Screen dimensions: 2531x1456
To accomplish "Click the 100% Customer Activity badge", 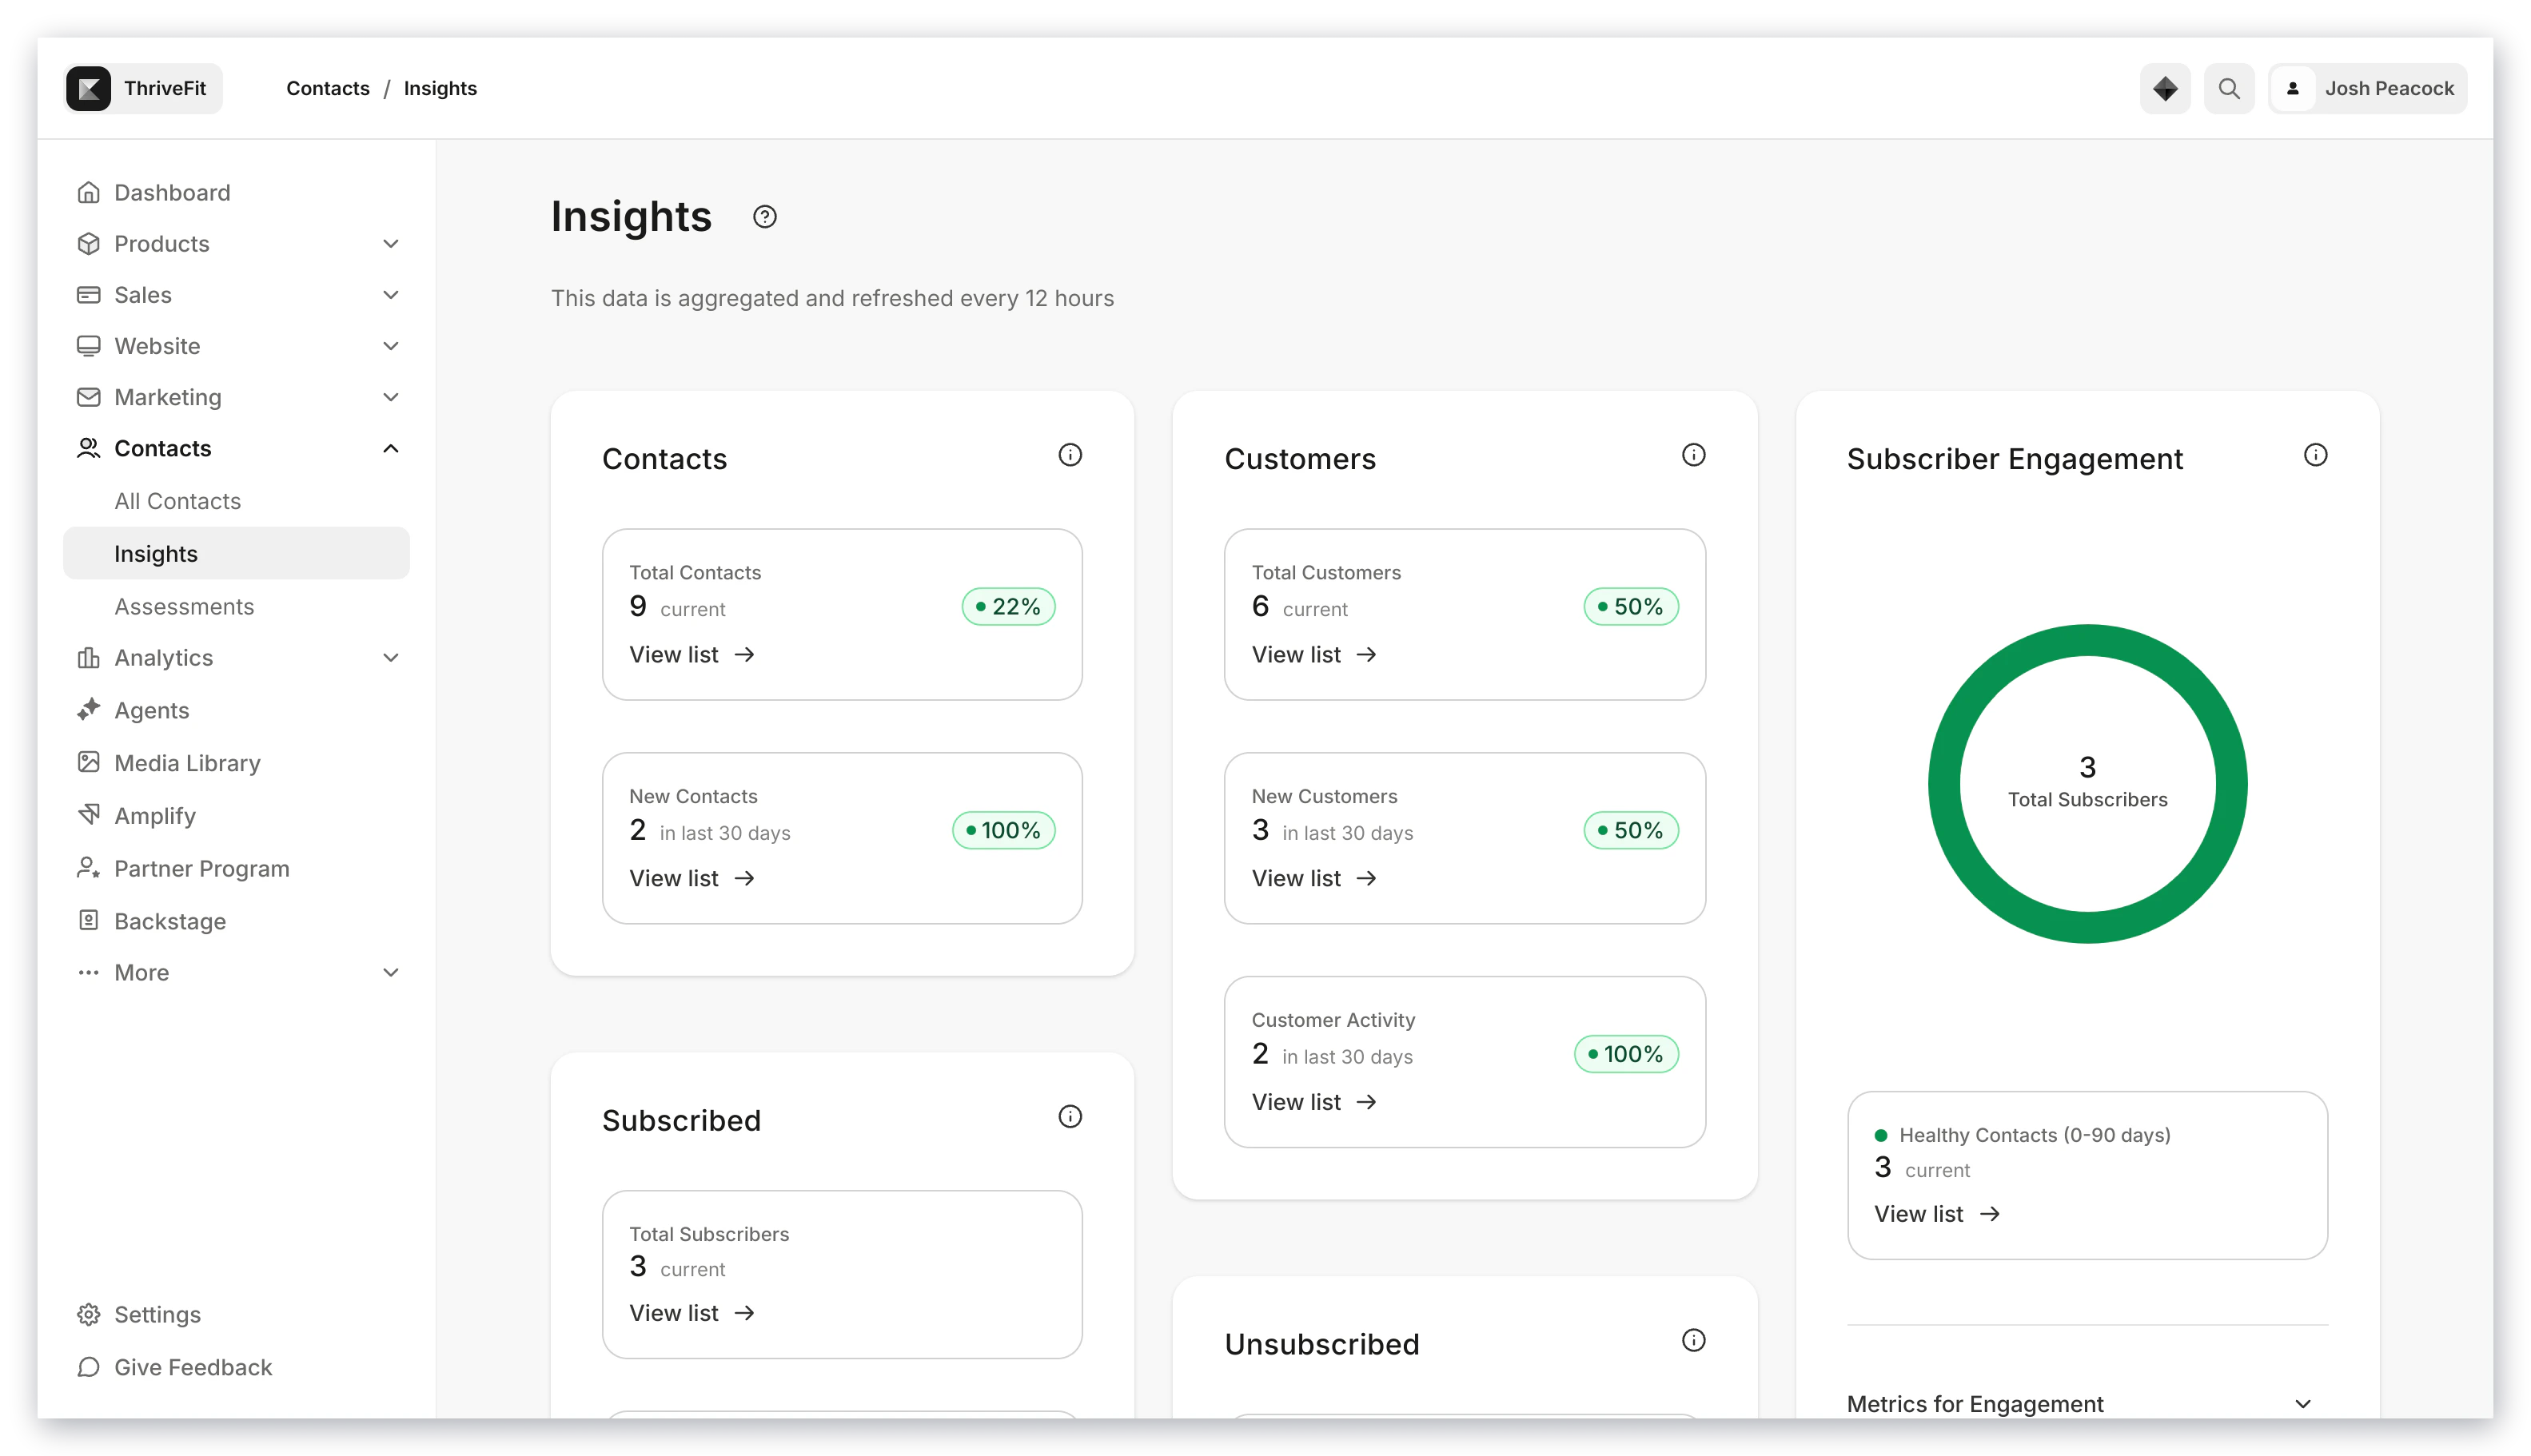I will 1625,1054.
